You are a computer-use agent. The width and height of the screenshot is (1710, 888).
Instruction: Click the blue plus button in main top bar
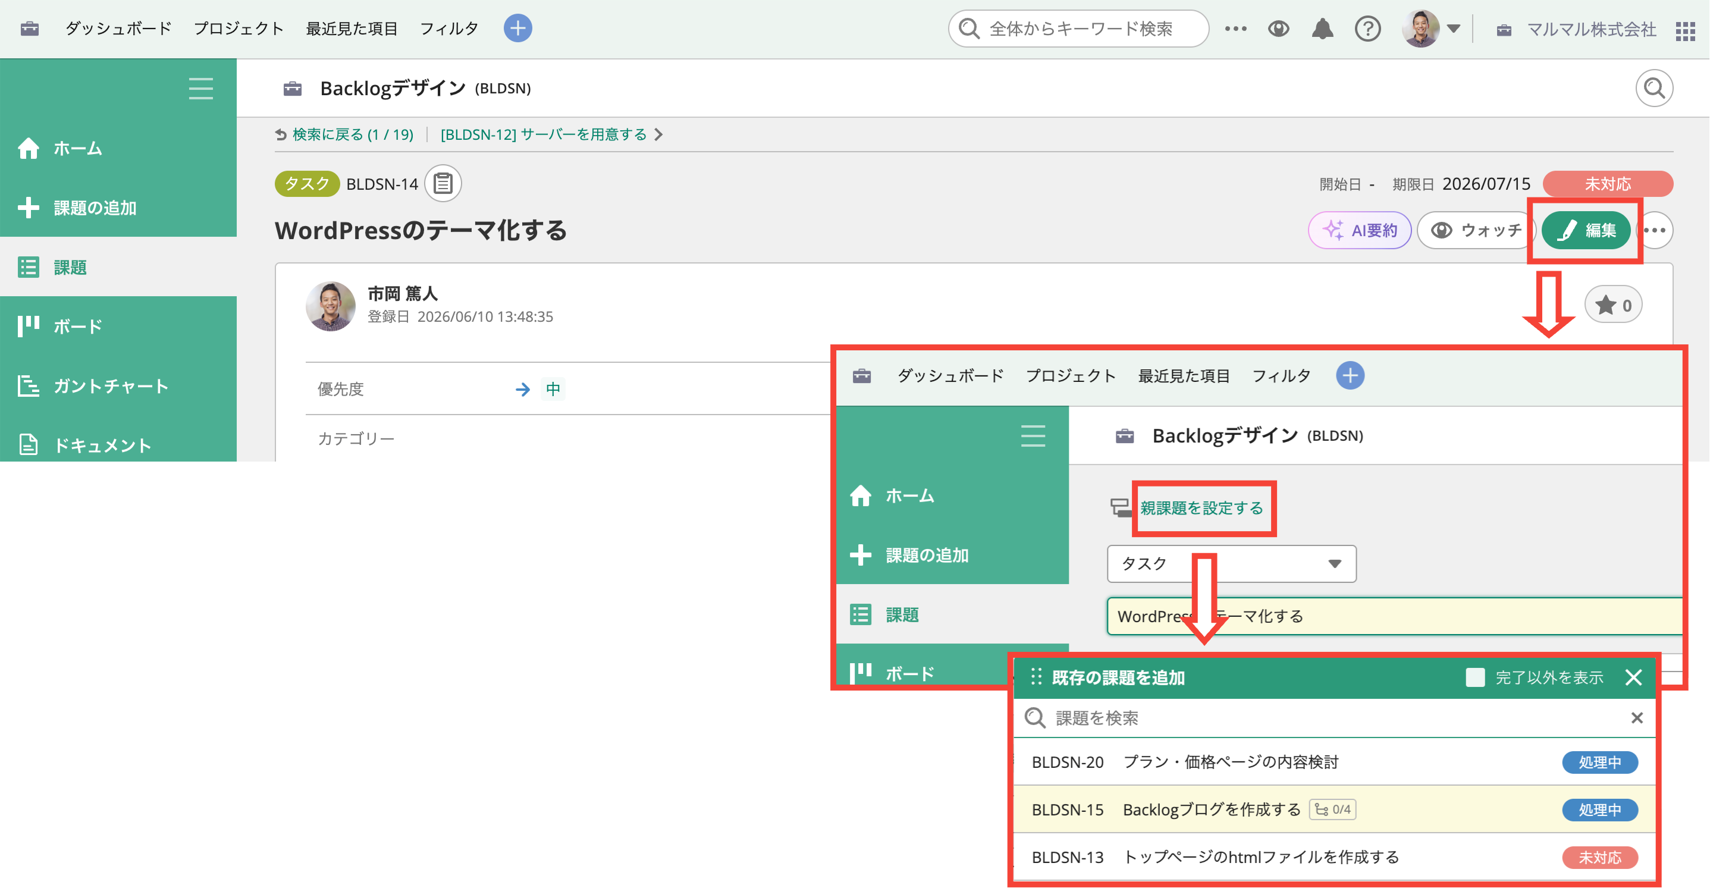point(518,28)
